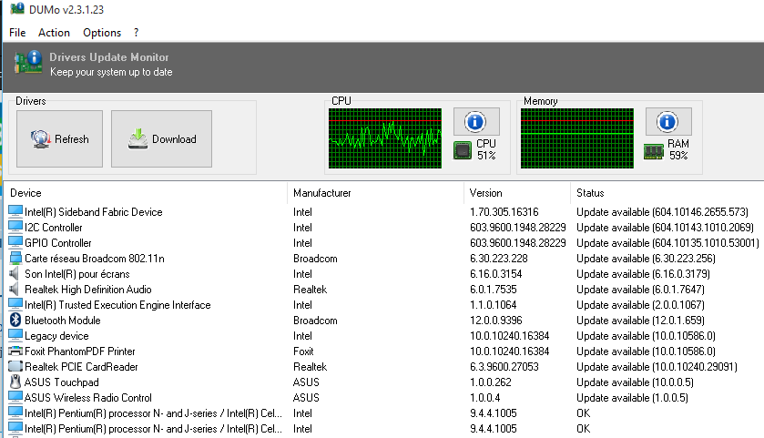The width and height of the screenshot is (764, 438).
Task: Click the I2C Controller device icon
Action: pos(15,227)
